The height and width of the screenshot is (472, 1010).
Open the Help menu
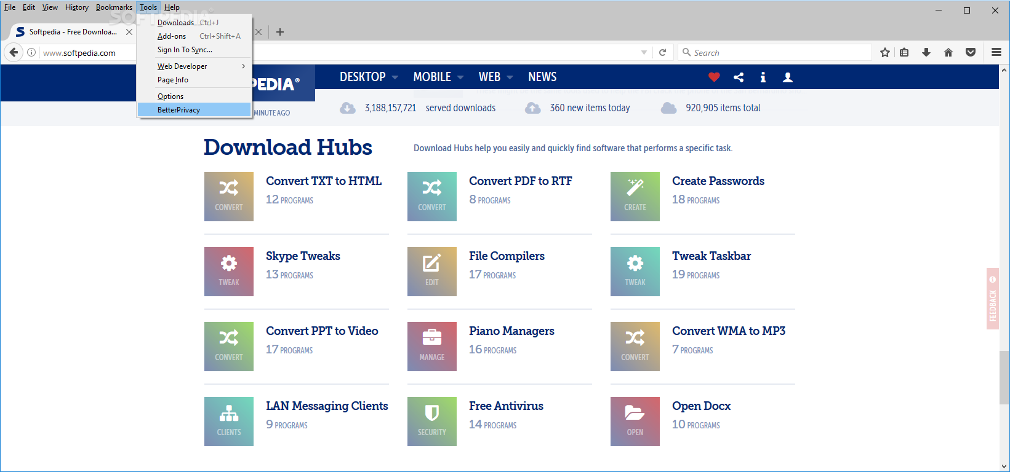point(172,7)
